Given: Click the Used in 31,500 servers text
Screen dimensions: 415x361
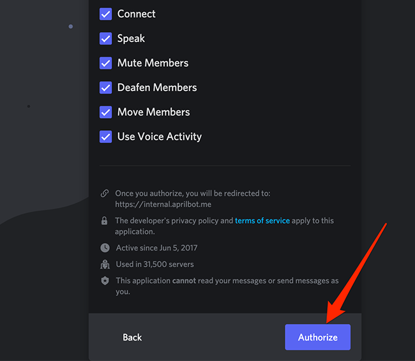Looking at the screenshot, I should [x=155, y=264].
